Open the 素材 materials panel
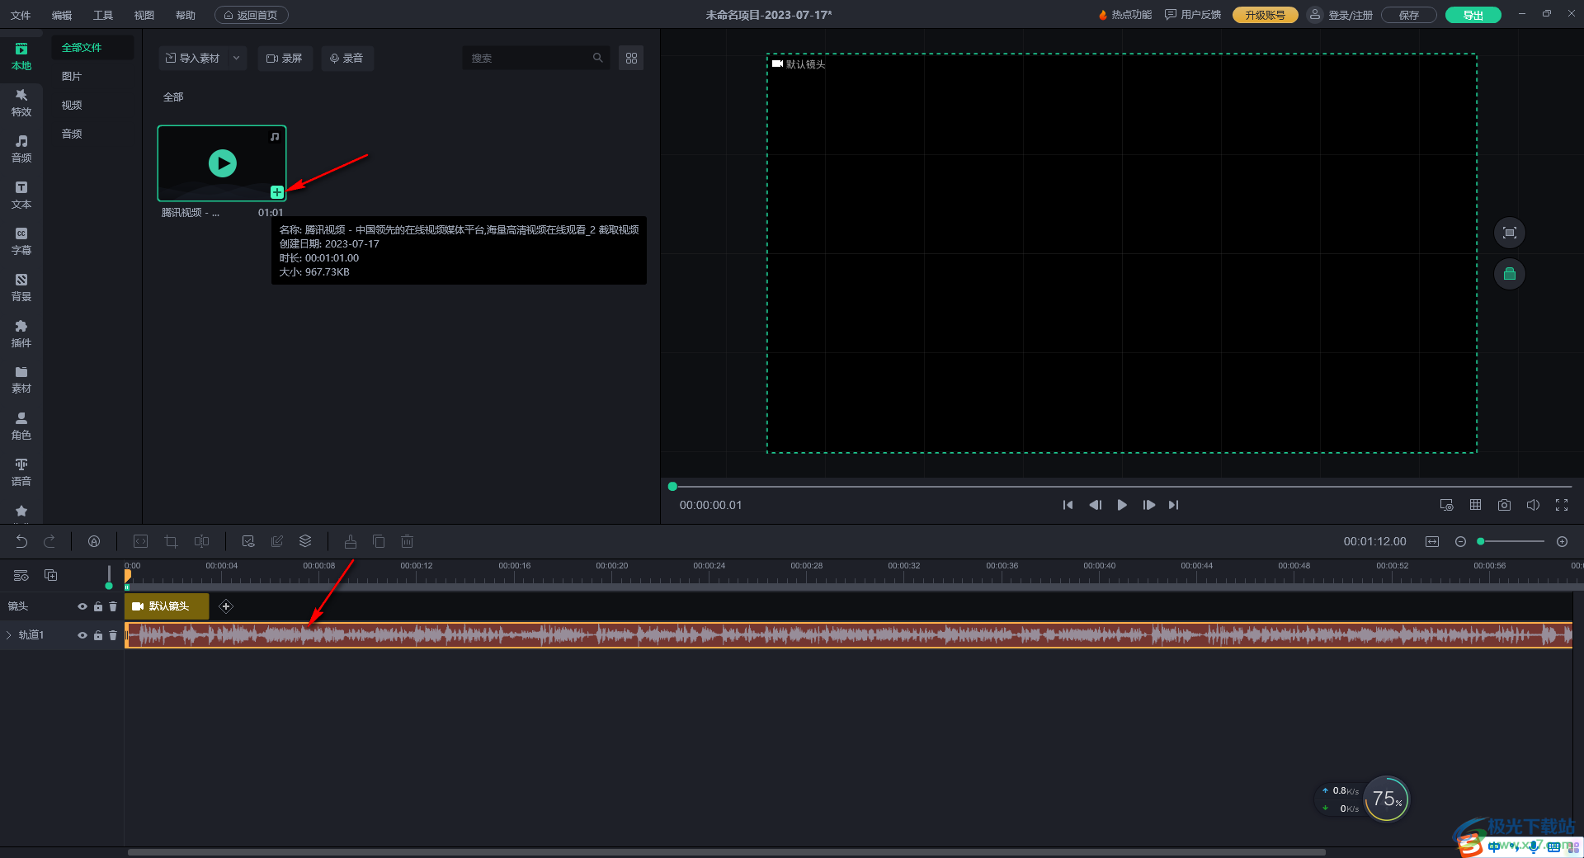 pyautogui.click(x=21, y=379)
